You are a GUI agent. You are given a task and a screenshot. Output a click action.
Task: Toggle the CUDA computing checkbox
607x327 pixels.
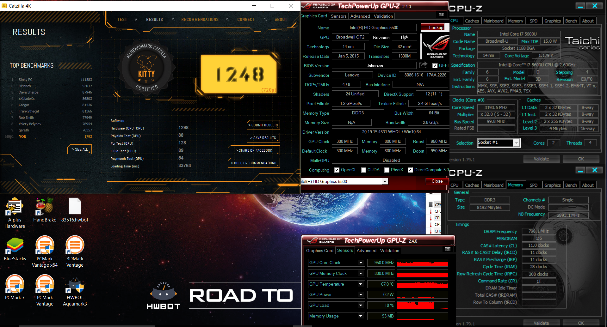[x=363, y=170]
